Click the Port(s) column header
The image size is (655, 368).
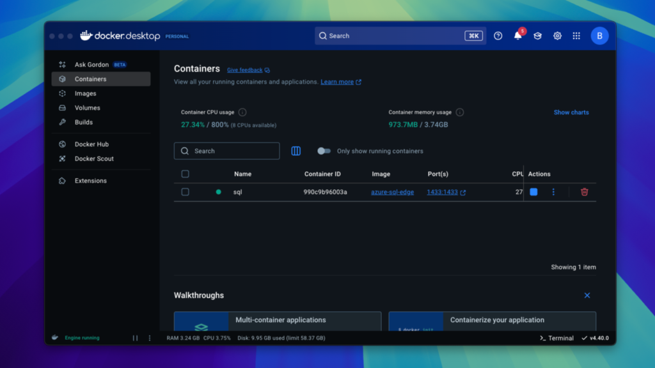pyautogui.click(x=438, y=174)
